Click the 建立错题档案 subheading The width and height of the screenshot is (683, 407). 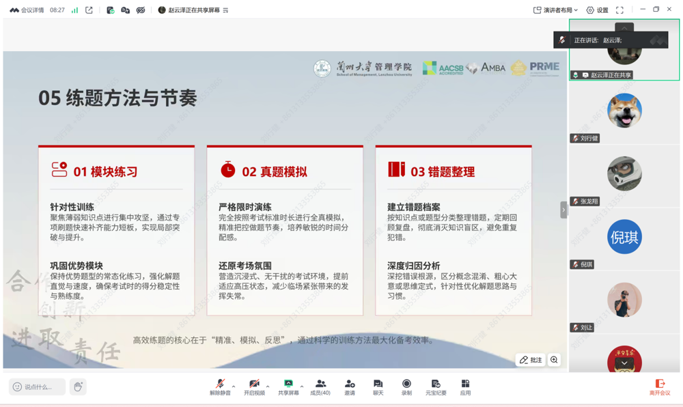[413, 207]
